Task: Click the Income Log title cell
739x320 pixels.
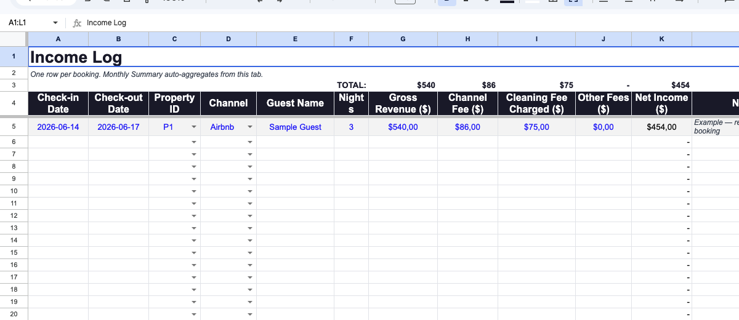Action: (384, 57)
